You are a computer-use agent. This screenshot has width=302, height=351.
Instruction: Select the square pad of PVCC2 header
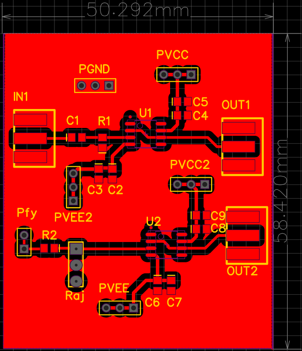click(205, 184)
